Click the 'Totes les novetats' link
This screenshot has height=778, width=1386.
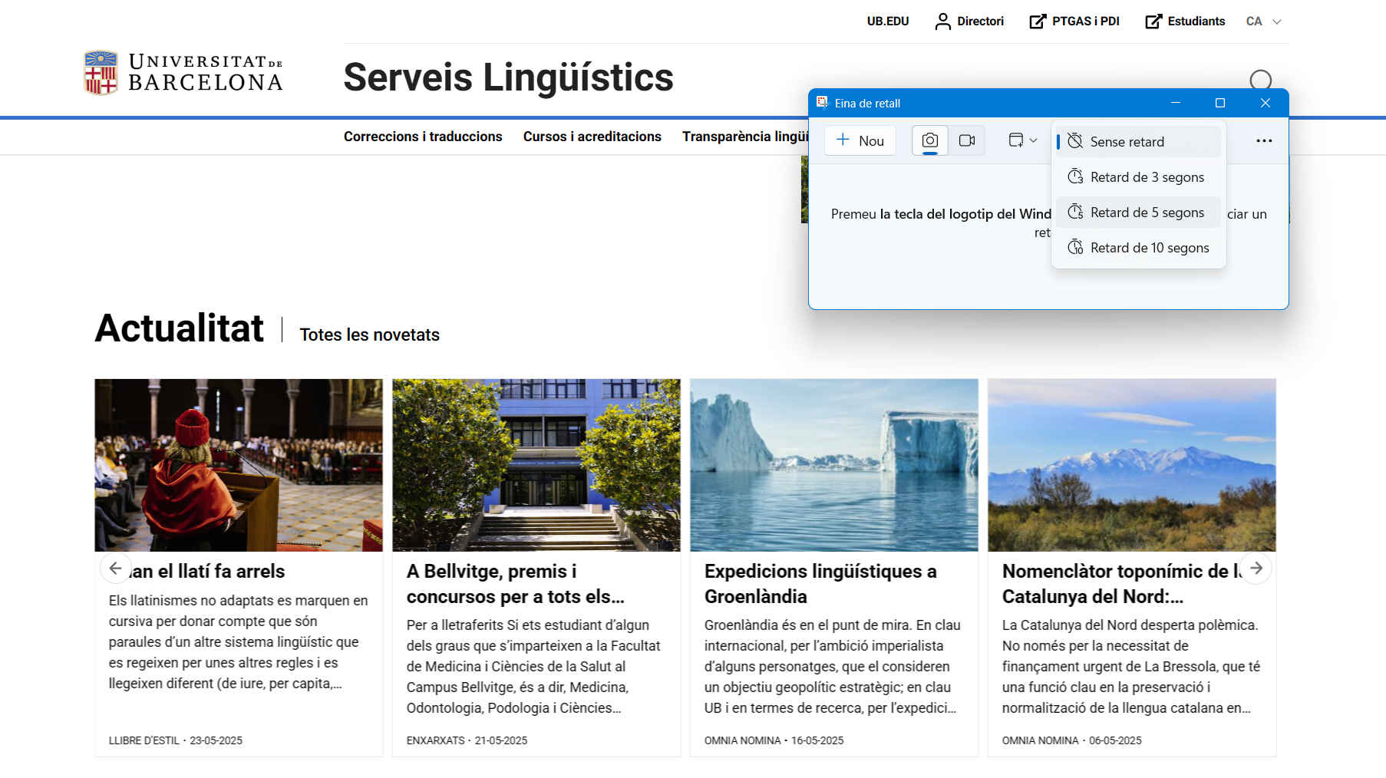click(369, 335)
